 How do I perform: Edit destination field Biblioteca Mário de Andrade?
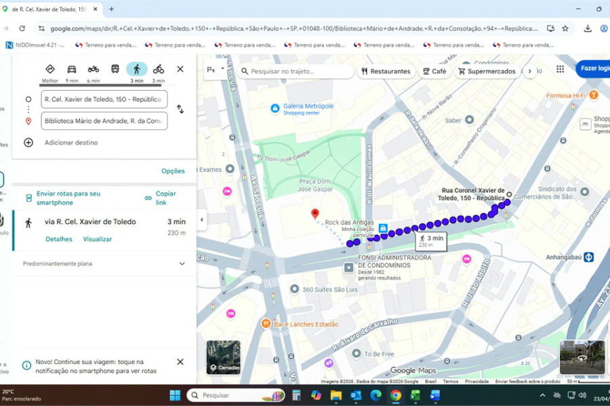(x=104, y=121)
